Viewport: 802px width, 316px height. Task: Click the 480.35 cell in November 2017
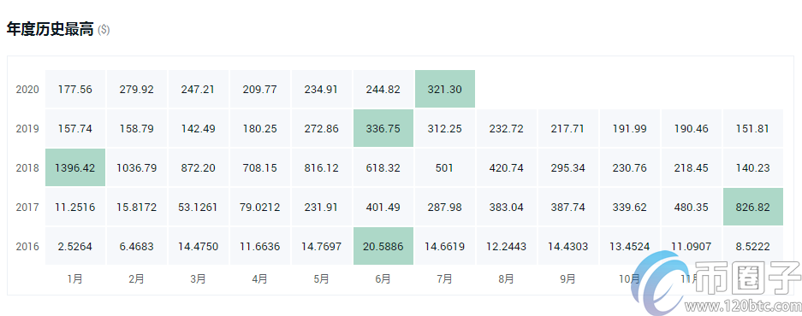coord(692,208)
